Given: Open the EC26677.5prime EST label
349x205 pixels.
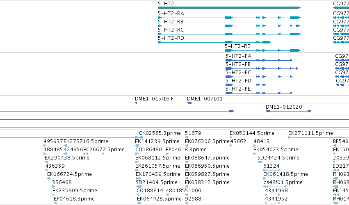Looking at the screenshot, I should [x=104, y=150].
